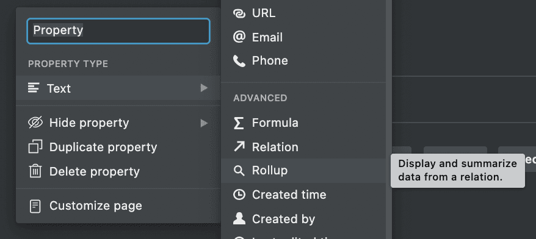Click the Property name input field
This screenshot has height=239, width=536.
(118, 31)
